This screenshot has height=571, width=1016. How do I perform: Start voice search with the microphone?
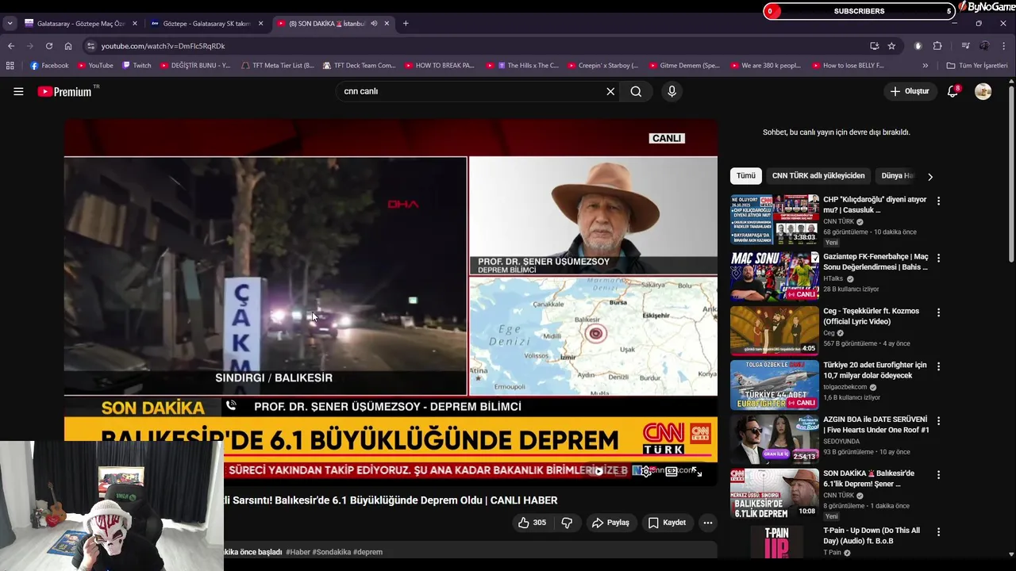(x=672, y=91)
